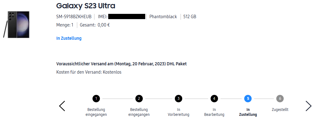
Task: Click the step 4 circle marker
Action: pyautogui.click(x=214, y=99)
